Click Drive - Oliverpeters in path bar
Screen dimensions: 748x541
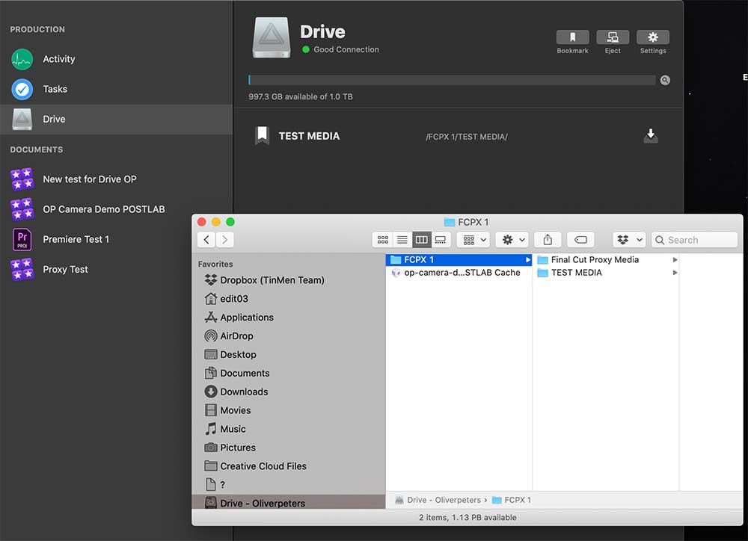438,500
